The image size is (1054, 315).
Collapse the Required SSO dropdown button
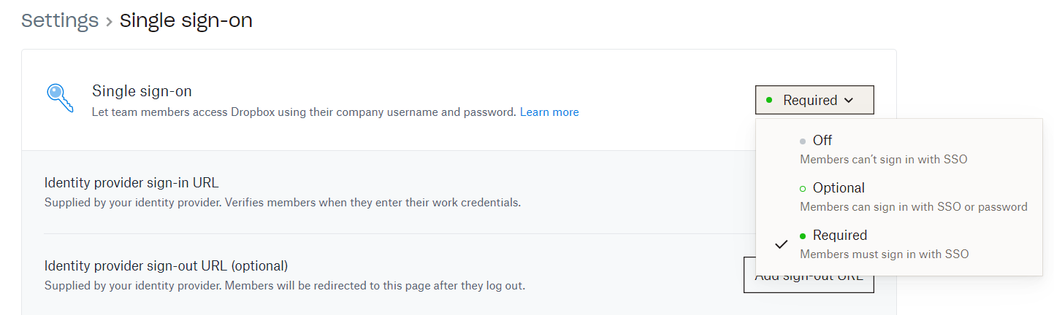click(x=814, y=100)
